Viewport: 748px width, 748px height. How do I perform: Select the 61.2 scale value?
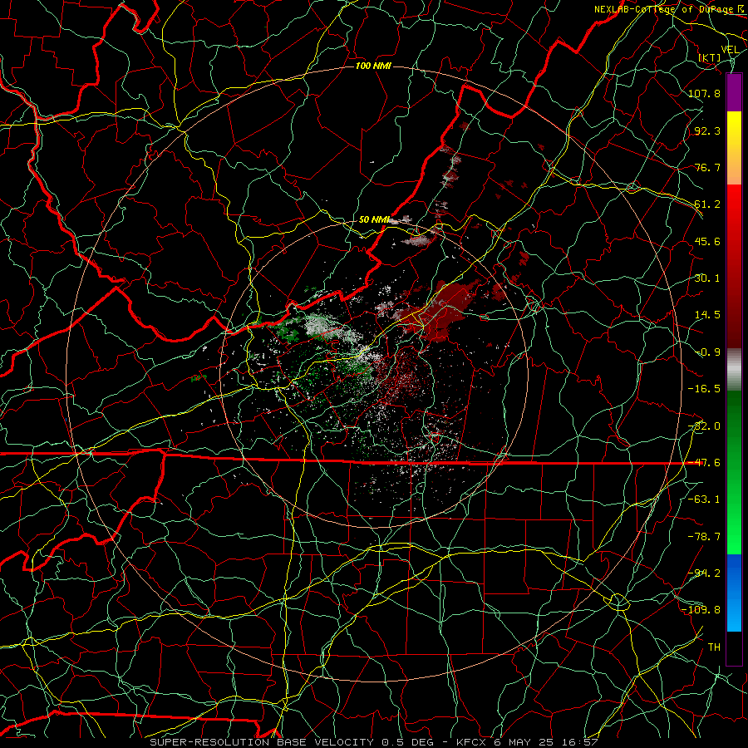[x=707, y=204]
